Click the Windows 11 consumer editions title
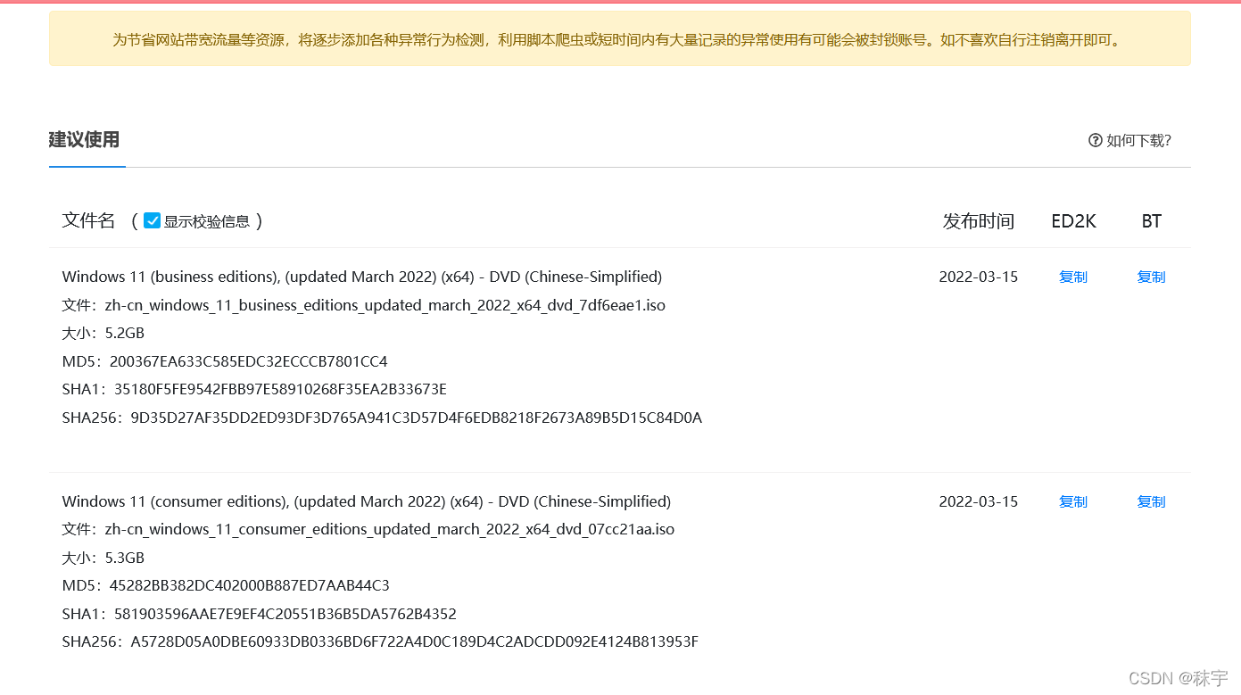Viewport: 1241px width, 695px height. (x=367, y=501)
